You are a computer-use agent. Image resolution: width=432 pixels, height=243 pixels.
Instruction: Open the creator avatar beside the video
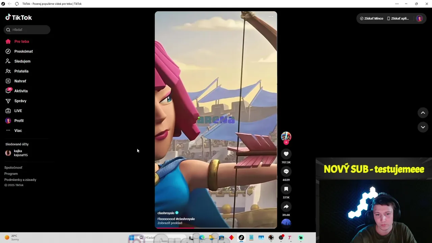pyautogui.click(x=286, y=136)
